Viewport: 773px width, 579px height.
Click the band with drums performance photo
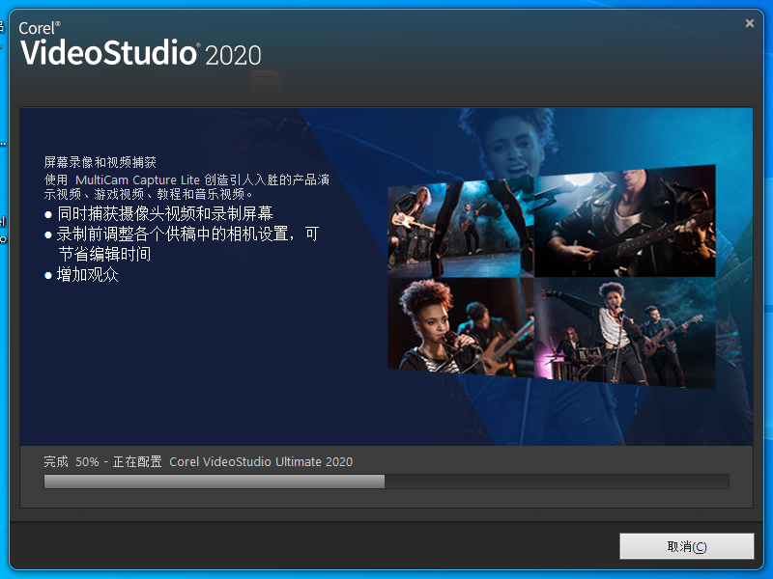tap(624, 333)
